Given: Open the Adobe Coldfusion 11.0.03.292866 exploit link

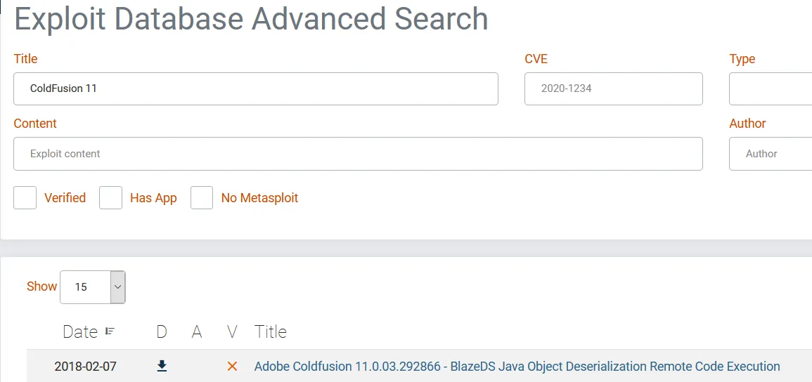Looking at the screenshot, I should coord(517,366).
